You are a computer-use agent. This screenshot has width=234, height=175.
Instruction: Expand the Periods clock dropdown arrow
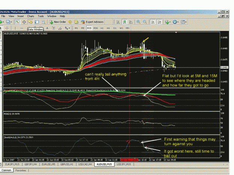[x=178, y=22]
